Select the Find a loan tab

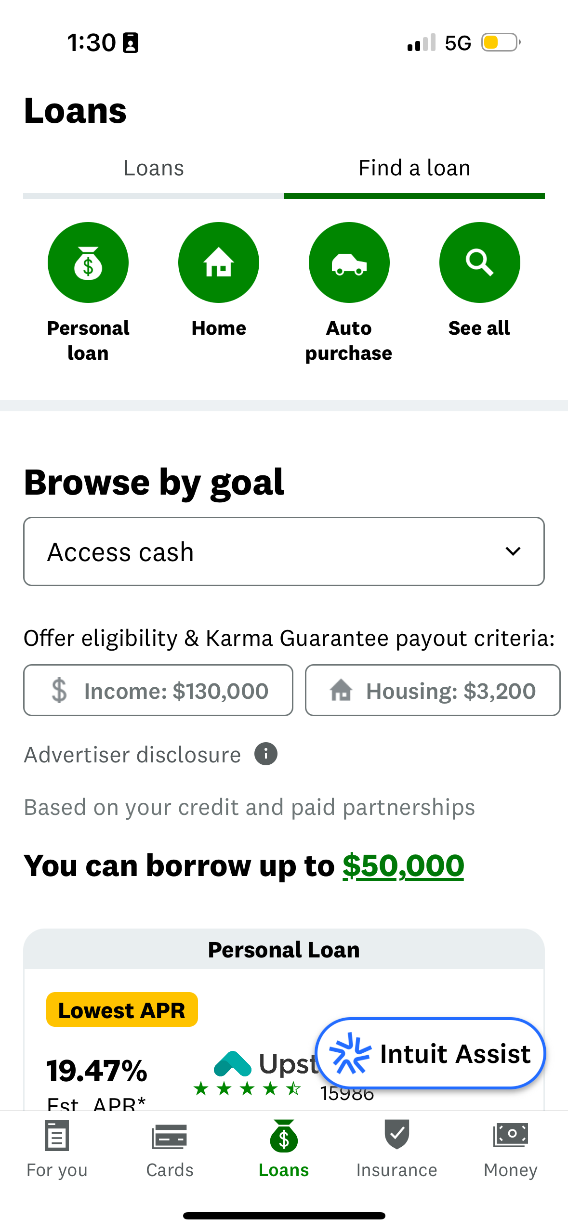click(414, 168)
